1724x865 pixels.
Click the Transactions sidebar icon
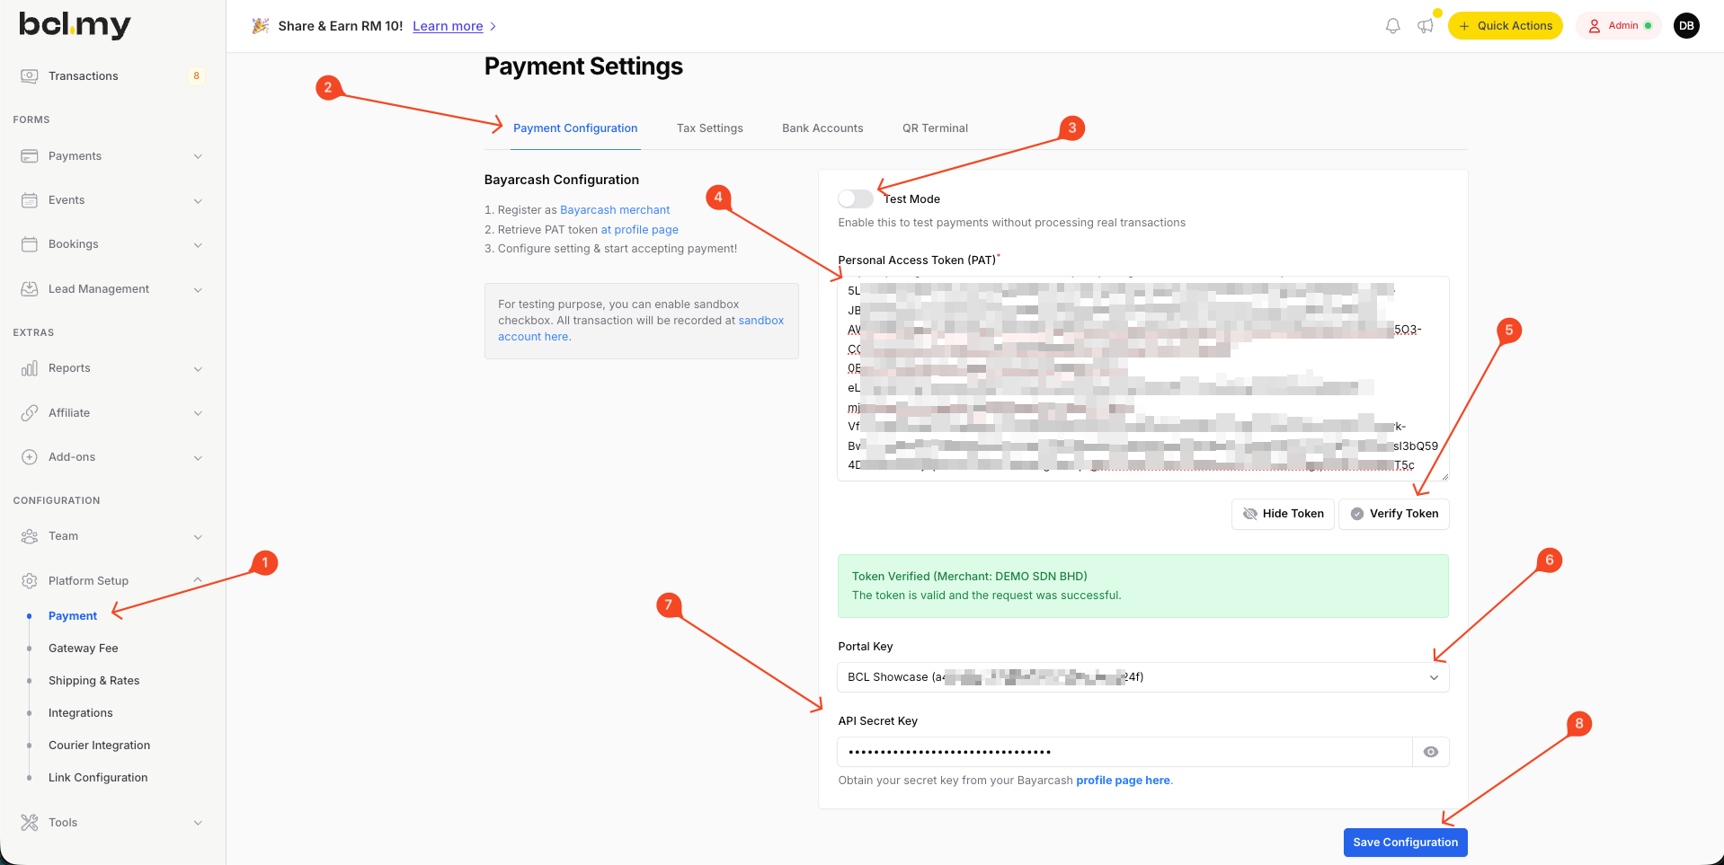coord(30,76)
